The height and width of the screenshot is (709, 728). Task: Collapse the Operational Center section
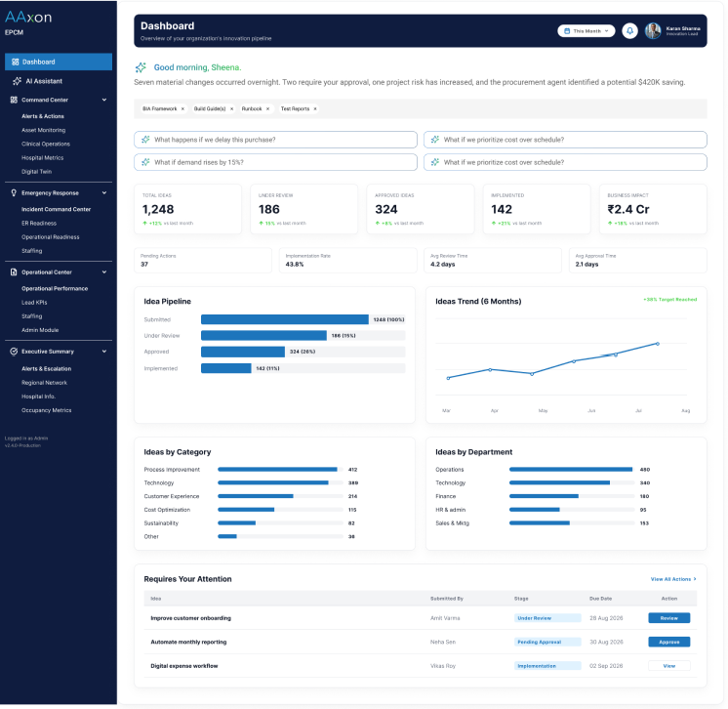[x=104, y=272]
